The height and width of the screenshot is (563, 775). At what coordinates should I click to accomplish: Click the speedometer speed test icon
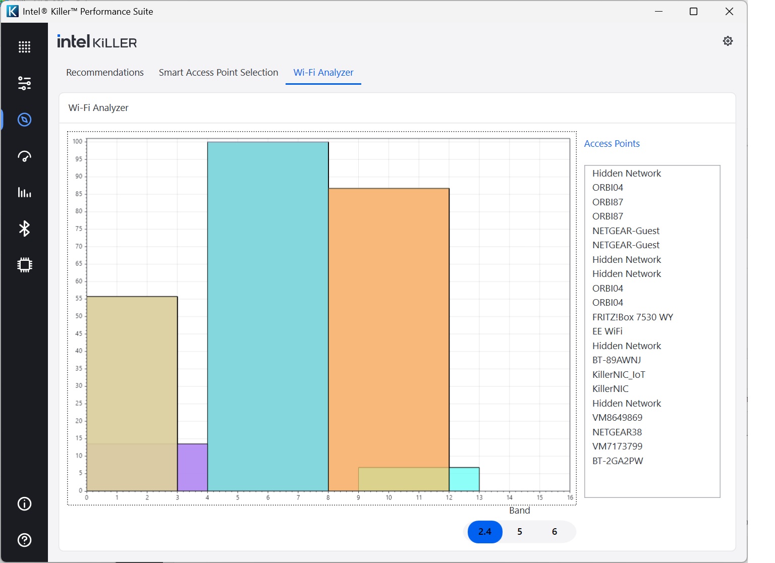click(24, 156)
